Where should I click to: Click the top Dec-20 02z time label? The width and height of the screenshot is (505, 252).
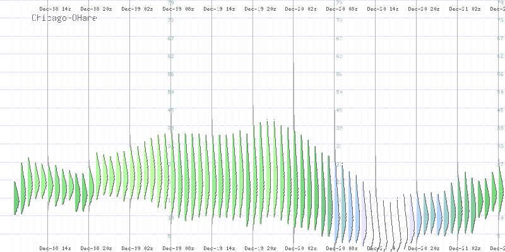(x=300, y=9)
